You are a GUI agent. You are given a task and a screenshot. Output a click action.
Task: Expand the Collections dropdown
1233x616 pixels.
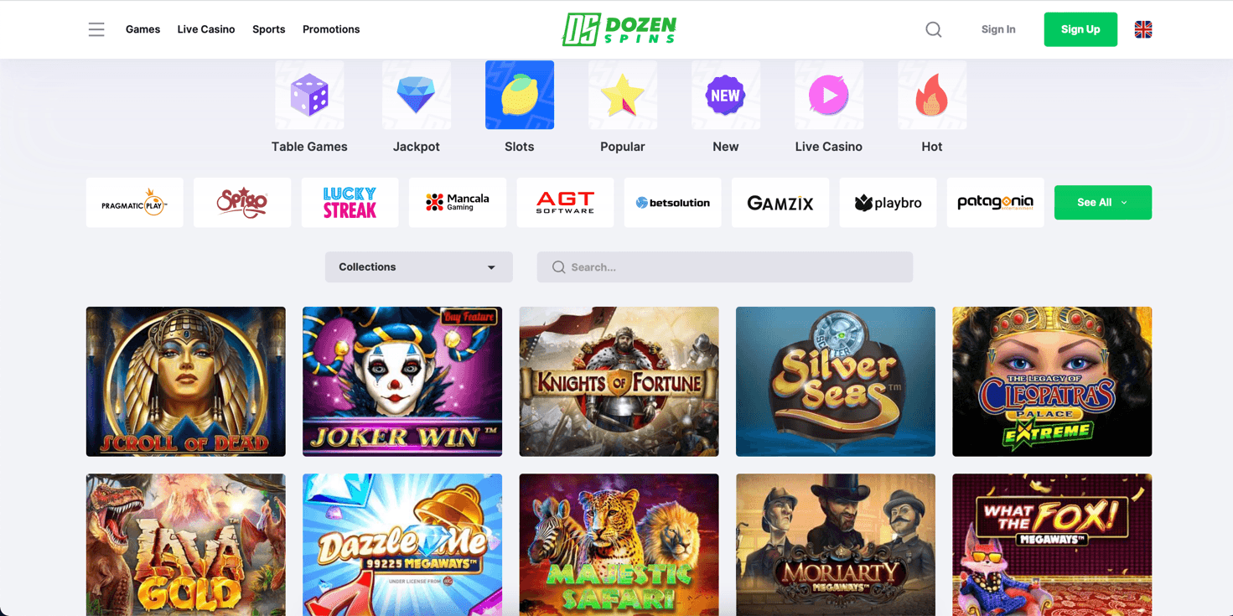coord(419,267)
